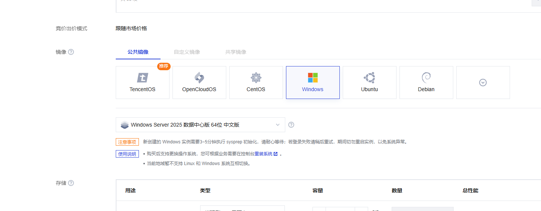This screenshot has width=541, height=211.
Task: Click the sysprep initialization notice text
Action: (276, 142)
